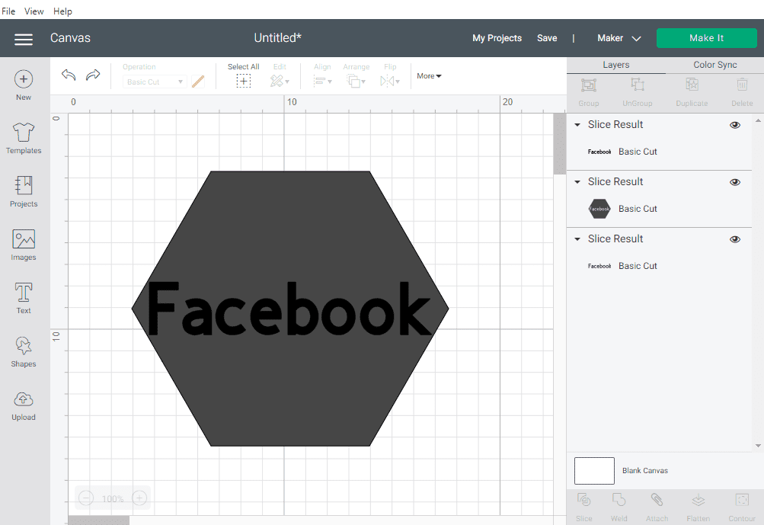Open the Help menu
This screenshot has width=764, height=525.
[63, 11]
